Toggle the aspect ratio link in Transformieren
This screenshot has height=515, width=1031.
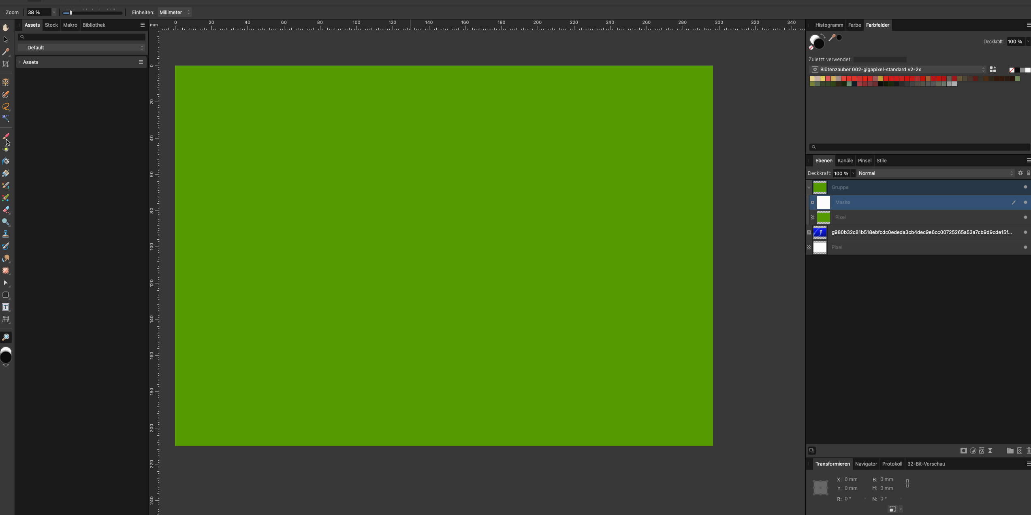(907, 483)
